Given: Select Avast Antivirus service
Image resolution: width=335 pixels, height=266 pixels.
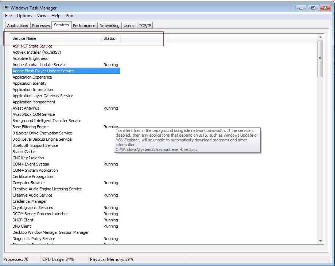Looking at the screenshot, I should (66, 108).
